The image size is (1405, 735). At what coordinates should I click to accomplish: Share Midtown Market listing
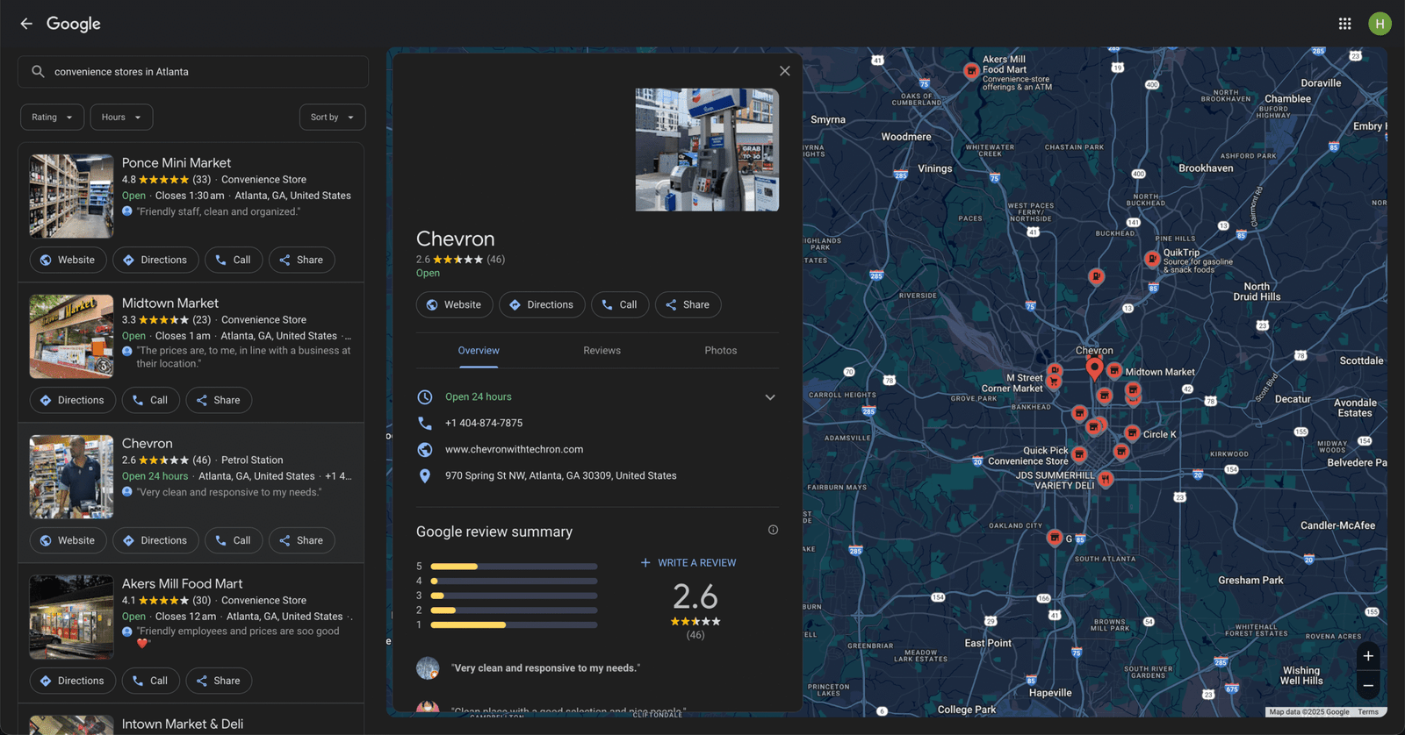218,401
